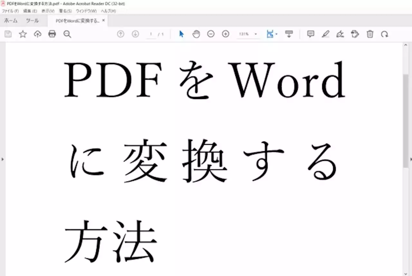The width and height of the screenshot is (412, 276).
Task: Switch to the ホーム tab
Action: [x=11, y=21]
